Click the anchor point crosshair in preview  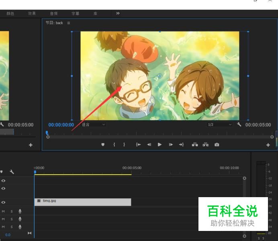(x=160, y=76)
